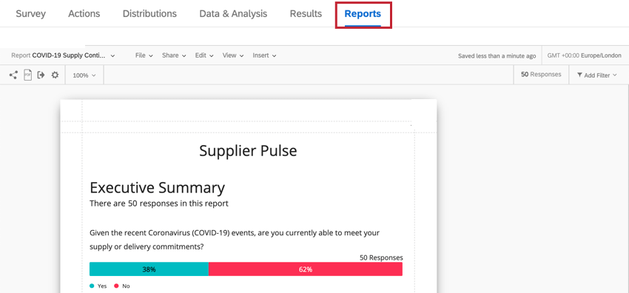Open the File menu
The width and height of the screenshot is (629, 293).
pos(144,55)
